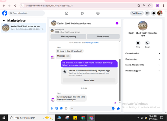The height and width of the screenshot is (121, 167).
Task: Click 'Hi Nora, is this still available?' message
Action: pos(70,51)
